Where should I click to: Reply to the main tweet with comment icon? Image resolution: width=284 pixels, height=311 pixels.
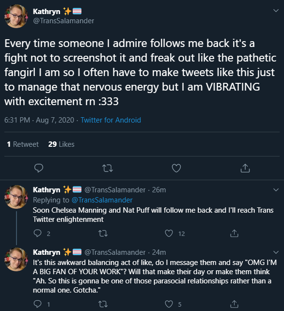39,168
